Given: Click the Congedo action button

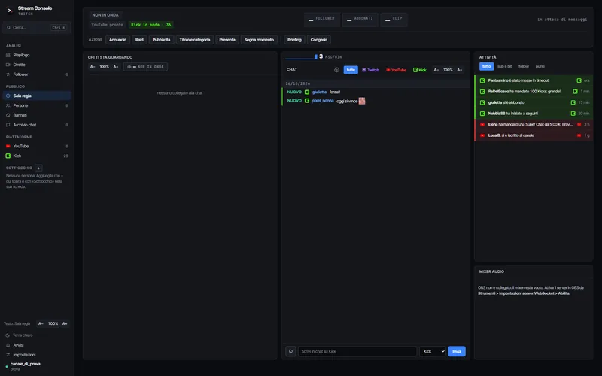Looking at the screenshot, I should click(x=318, y=40).
